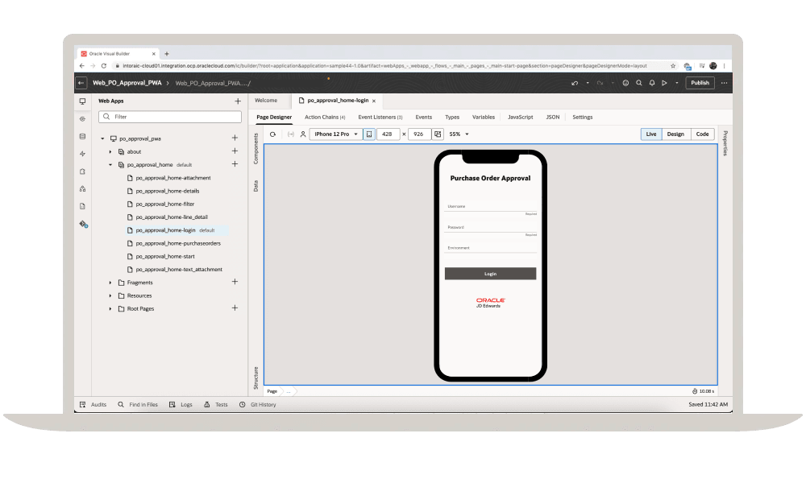
Task: Expand the Root Pages folder
Action: [110, 308]
